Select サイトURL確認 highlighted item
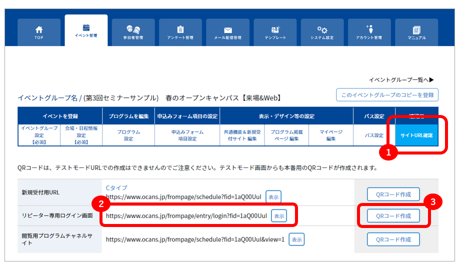476x273 pixels. click(x=416, y=135)
